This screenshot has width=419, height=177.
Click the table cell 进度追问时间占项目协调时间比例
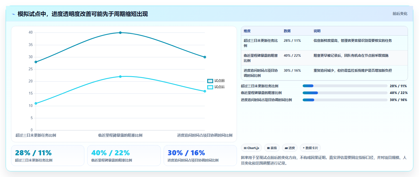click(x=261, y=73)
